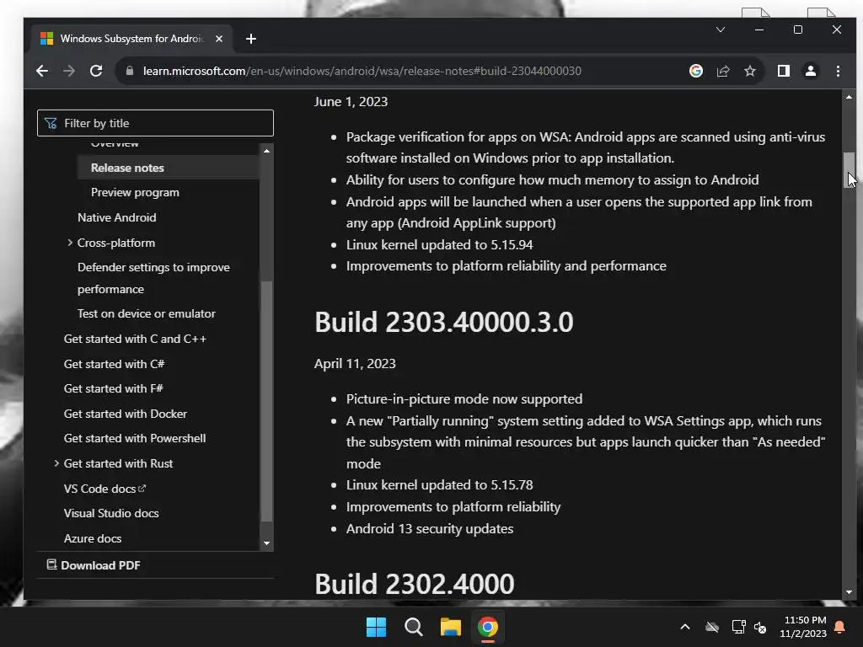Close the Windows Subsystem for Android tab
The height and width of the screenshot is (647, 863).
(x=219, y=39)
